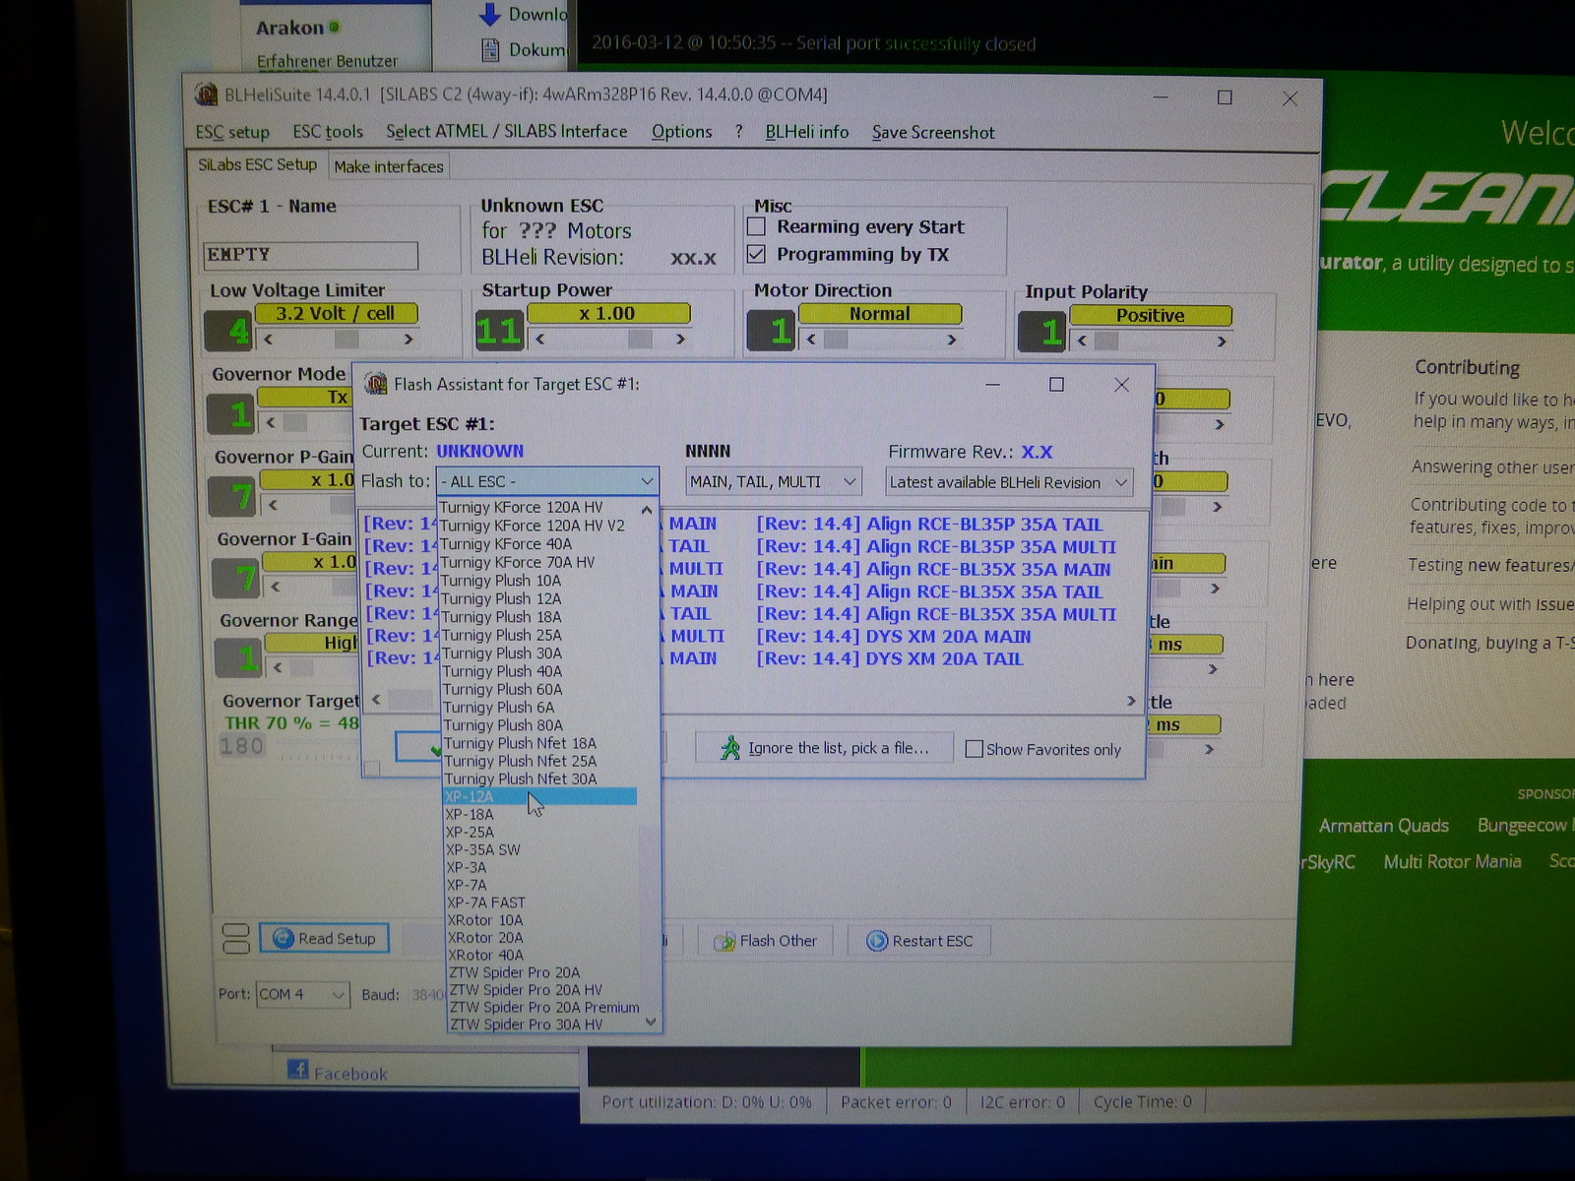This screenshot has height=1181, width=1575.
Task: Open the ESC tools menu
Action: (328, 132)
